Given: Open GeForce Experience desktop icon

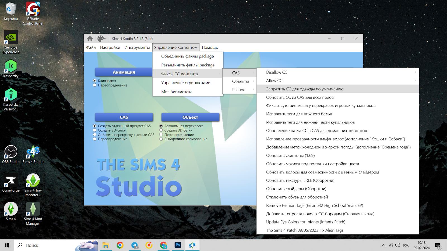Looking at the screenshot, I should 11,42.
